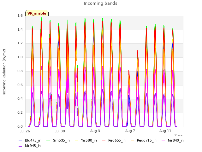Click the magenta Nir840_in legend swatch
The height and width of the screenshot is (152, 202).
click(163, 141)
